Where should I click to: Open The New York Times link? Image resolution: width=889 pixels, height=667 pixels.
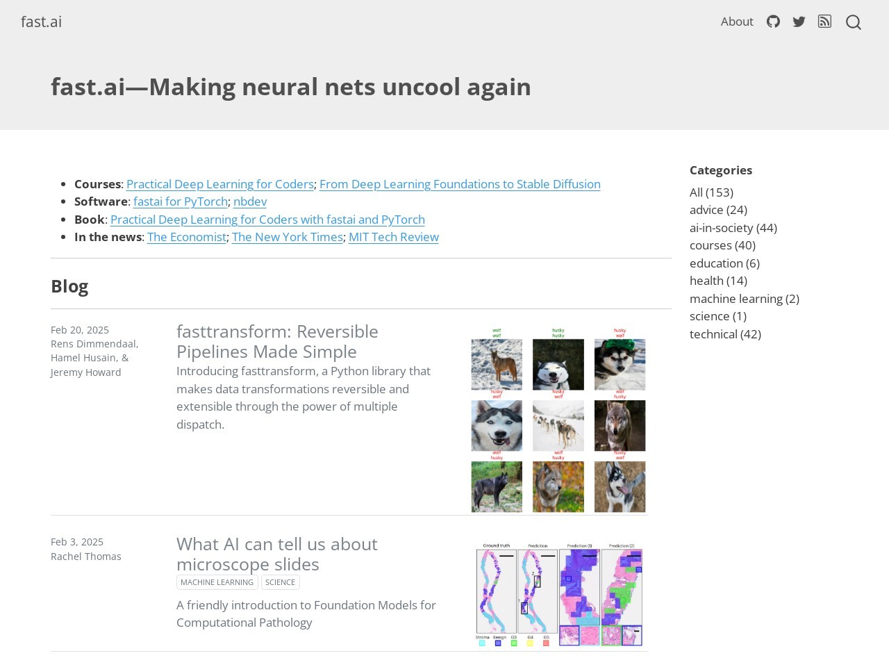coord(288,237)
